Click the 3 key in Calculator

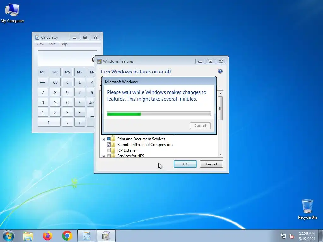pyautogui.click(x=68, y=112)
